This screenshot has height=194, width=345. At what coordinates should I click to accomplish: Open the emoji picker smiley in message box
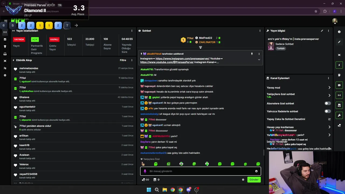point(256,171)
